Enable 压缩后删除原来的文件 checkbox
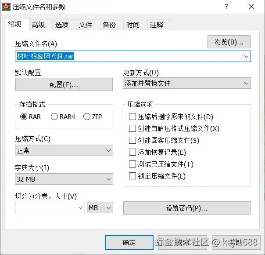The height and width of the screenshot is (255, 265). [132, 117]
